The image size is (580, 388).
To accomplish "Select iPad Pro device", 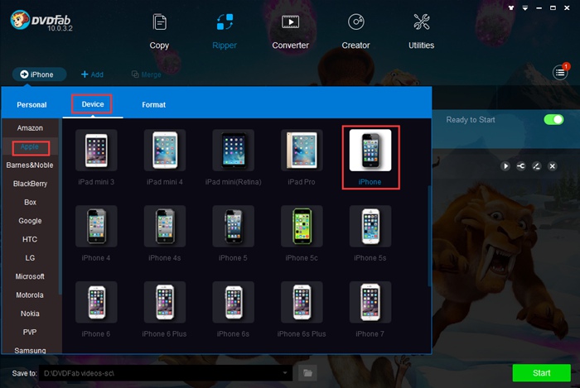I will click(302, 157).
